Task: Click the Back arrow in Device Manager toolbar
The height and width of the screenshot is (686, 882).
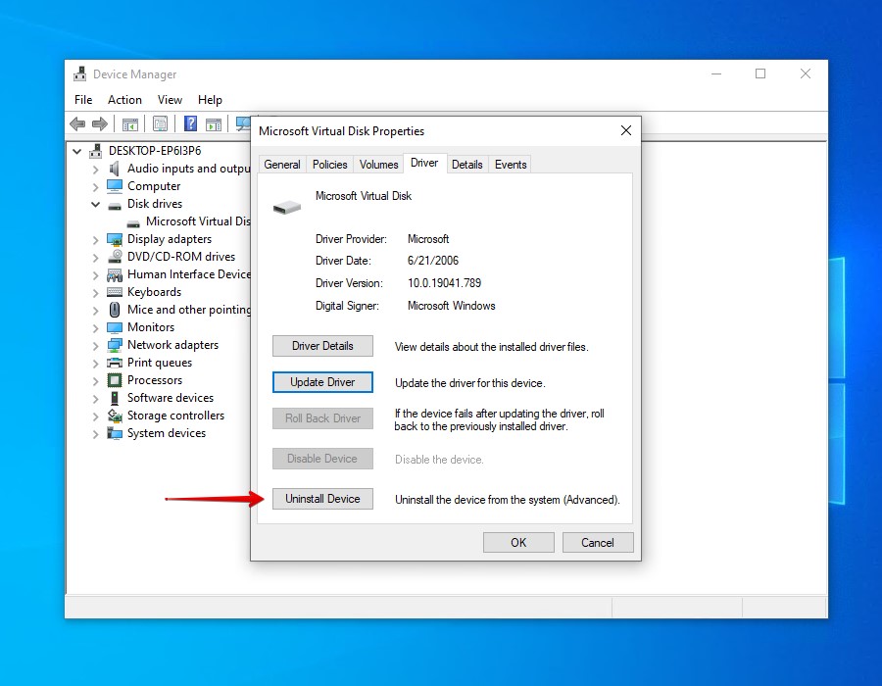Action: pos(77,123)
